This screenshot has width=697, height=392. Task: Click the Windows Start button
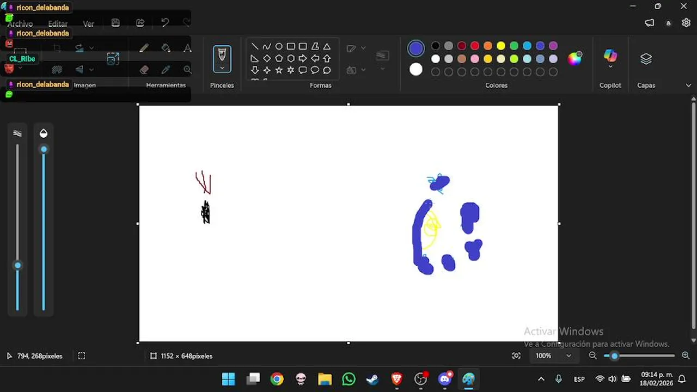pyautogui.click(x=229, y=379)
